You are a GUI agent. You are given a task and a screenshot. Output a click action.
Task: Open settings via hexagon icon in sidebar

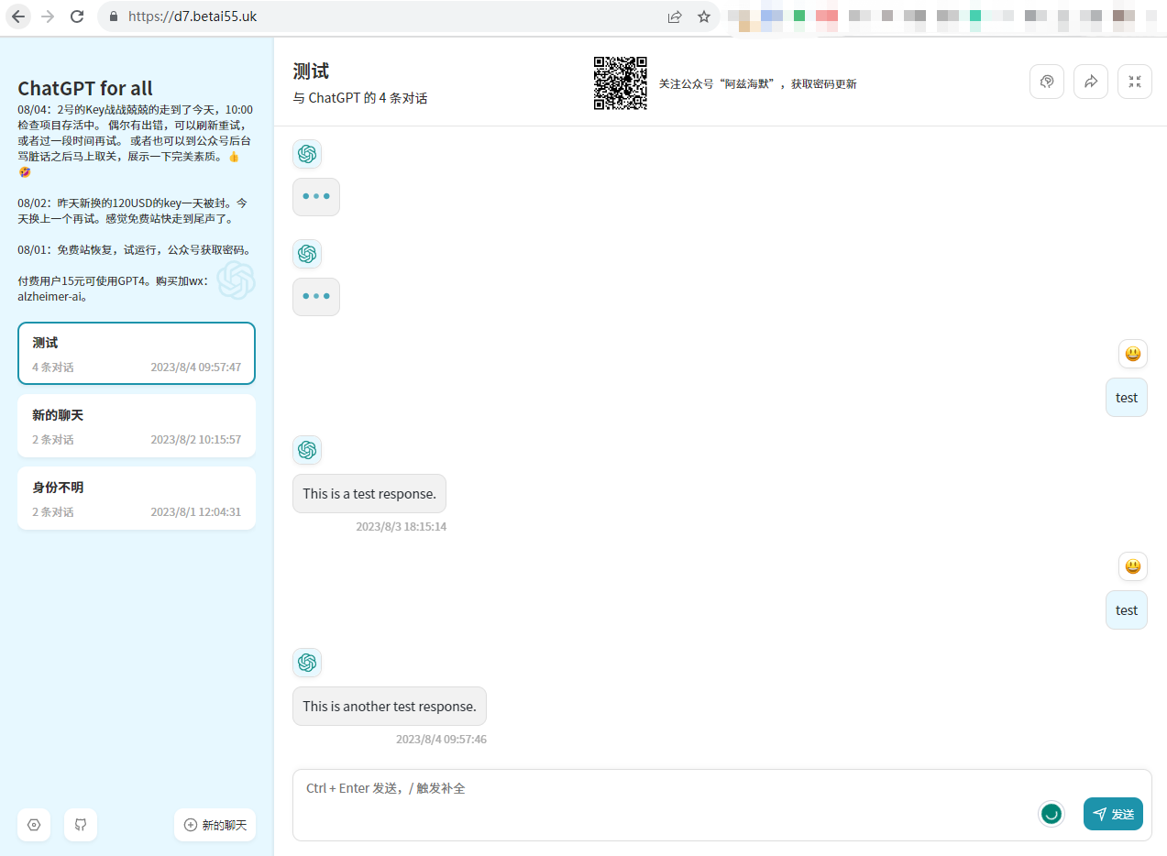click(x=34, y=825)
